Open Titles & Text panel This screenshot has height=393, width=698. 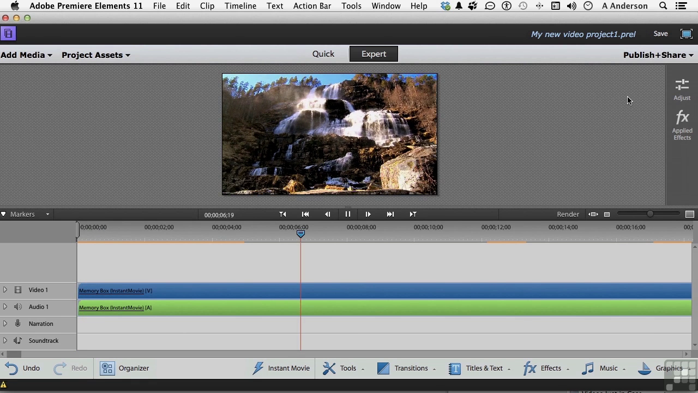[x=480, y=368]
